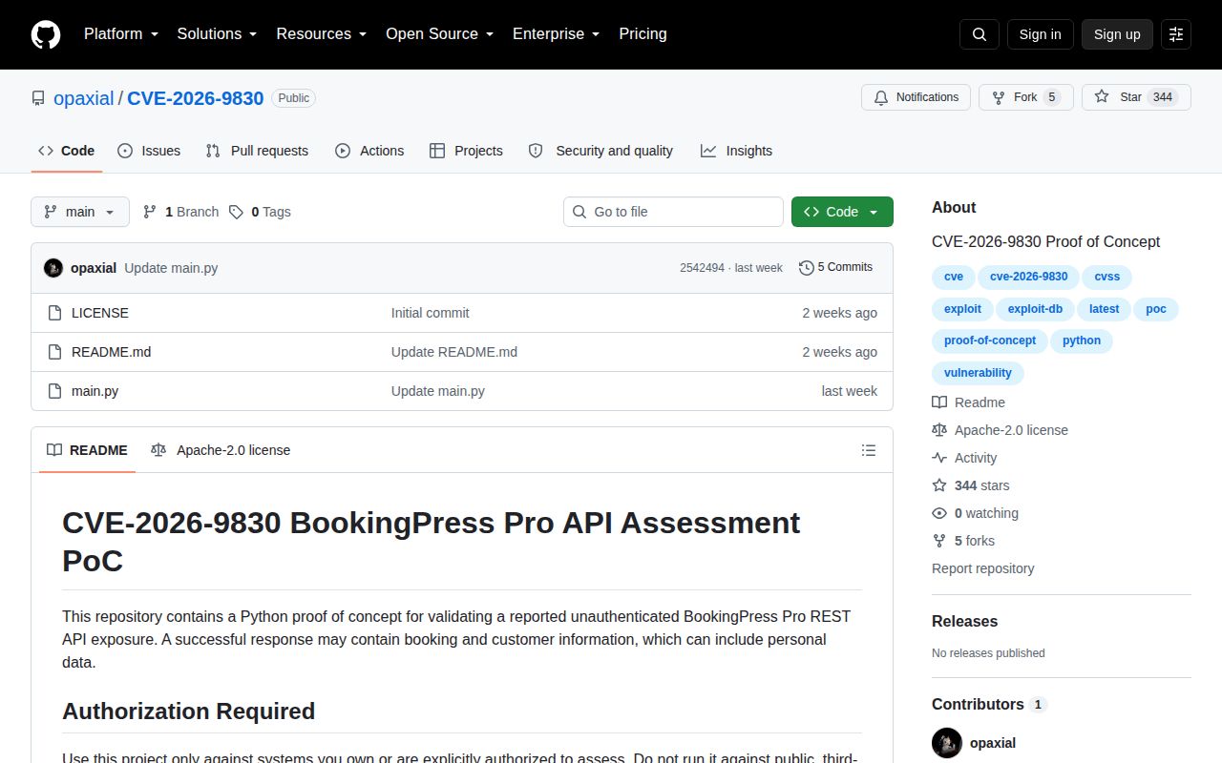Expand the Resources menu
Screen dimensions: 1222x763
tap(322, 34)
